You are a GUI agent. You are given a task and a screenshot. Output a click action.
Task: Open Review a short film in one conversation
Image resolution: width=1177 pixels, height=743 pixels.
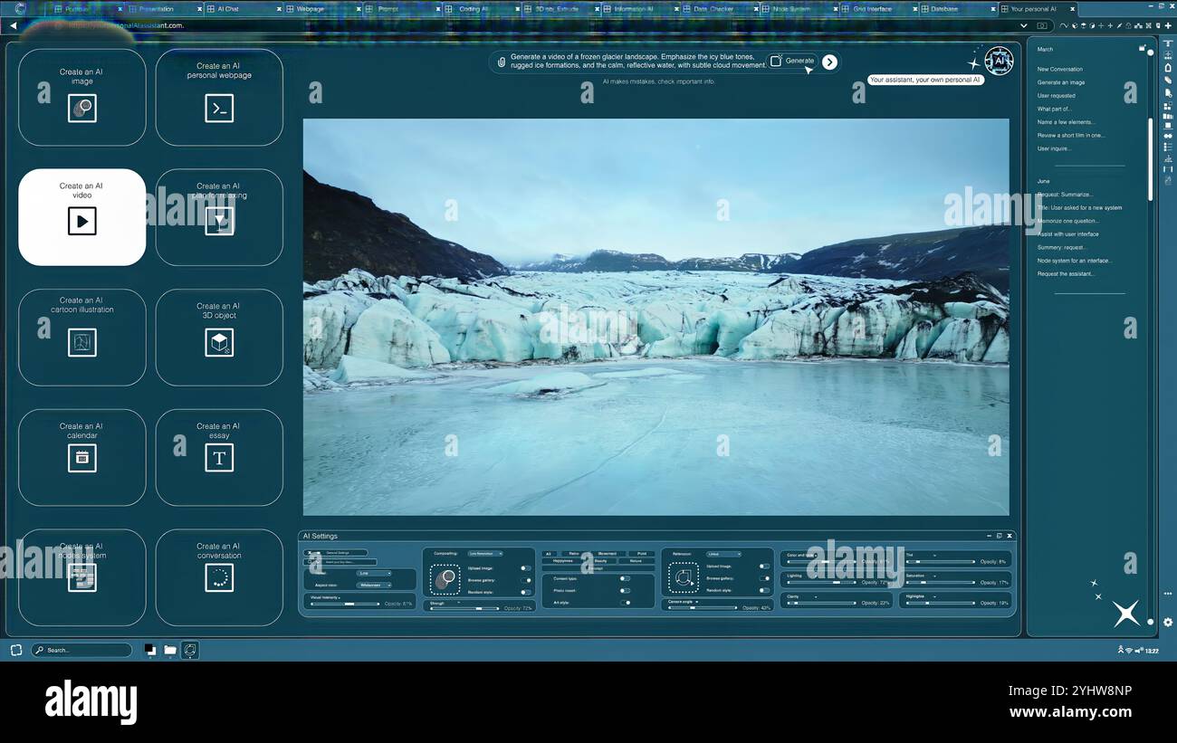tap(1071, 135)
